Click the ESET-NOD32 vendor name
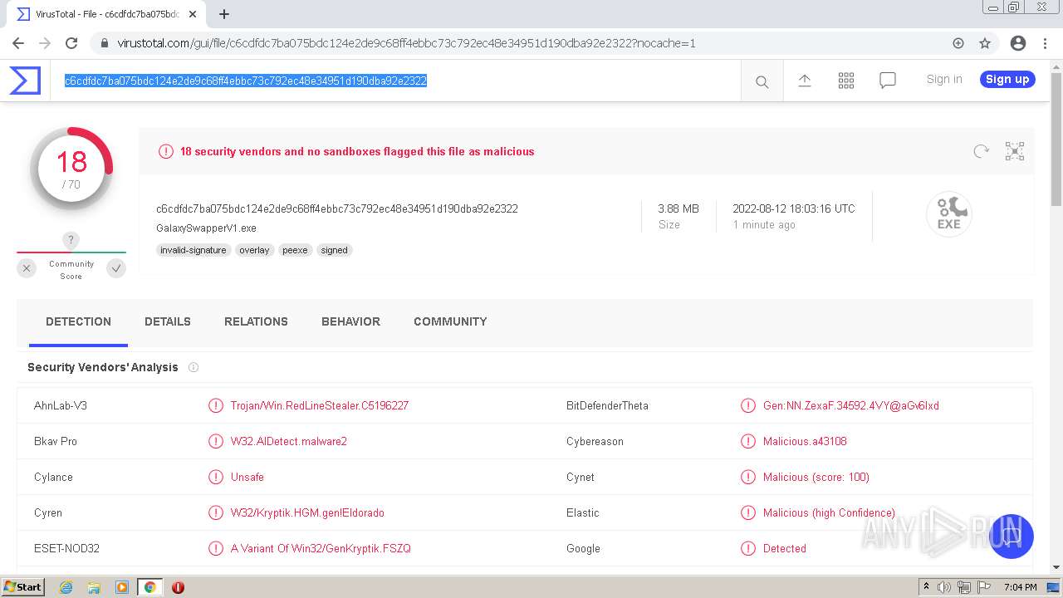1063x598 pixels. (66, 548)
